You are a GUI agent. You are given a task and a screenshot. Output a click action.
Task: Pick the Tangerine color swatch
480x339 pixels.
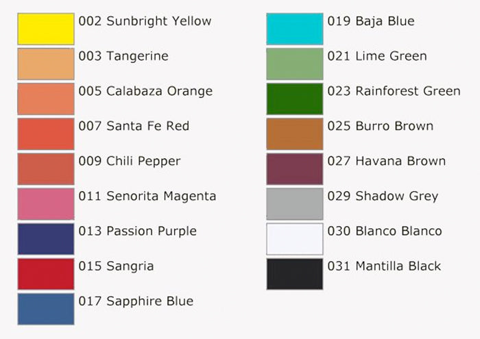click(x=46, y=64)
